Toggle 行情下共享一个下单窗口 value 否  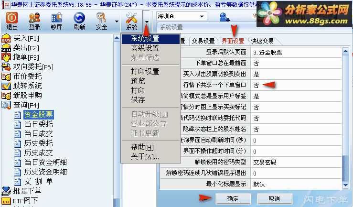pyautogui.click(x=296, y=85)
